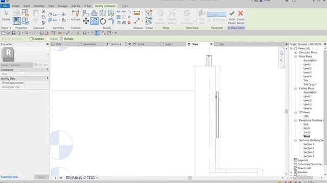Collapse the Elevations node
Screen dimensions: 327x183
pyautogui.click(x=295, y=120)
